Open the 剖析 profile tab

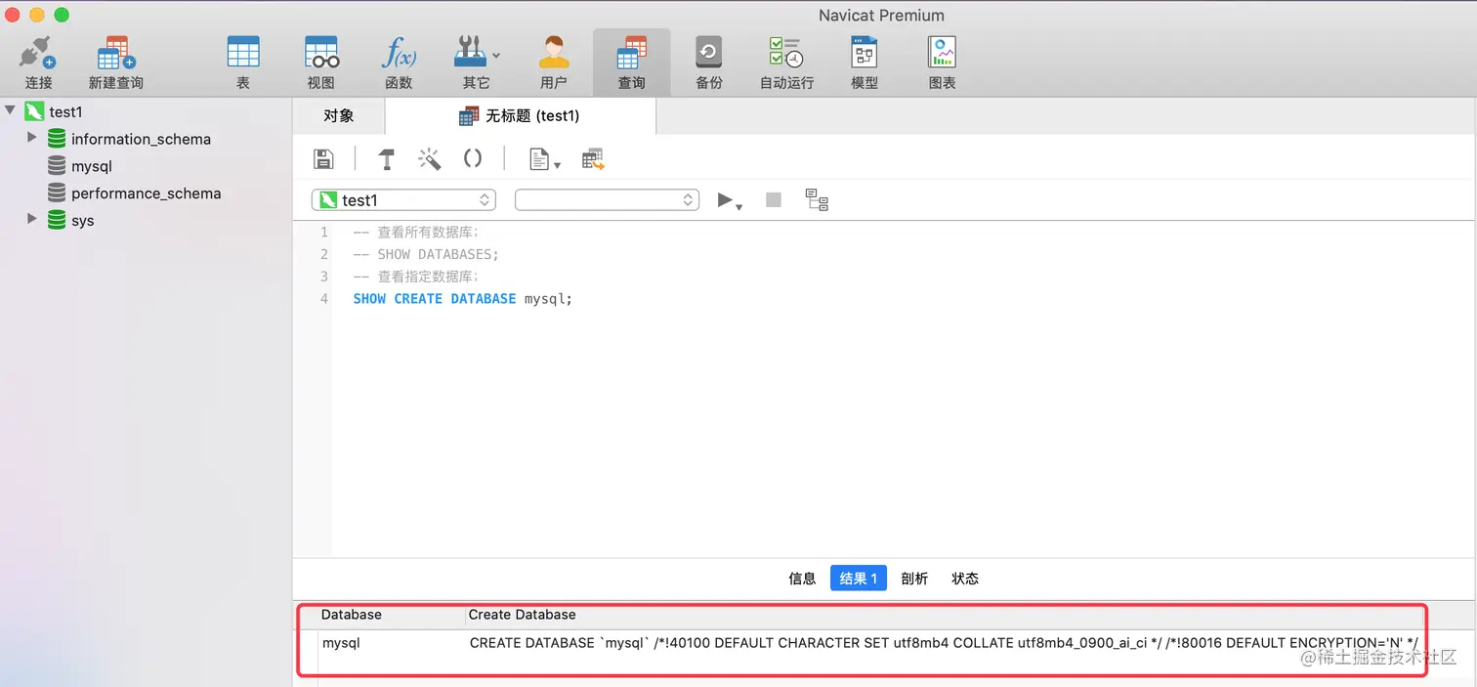914,579
